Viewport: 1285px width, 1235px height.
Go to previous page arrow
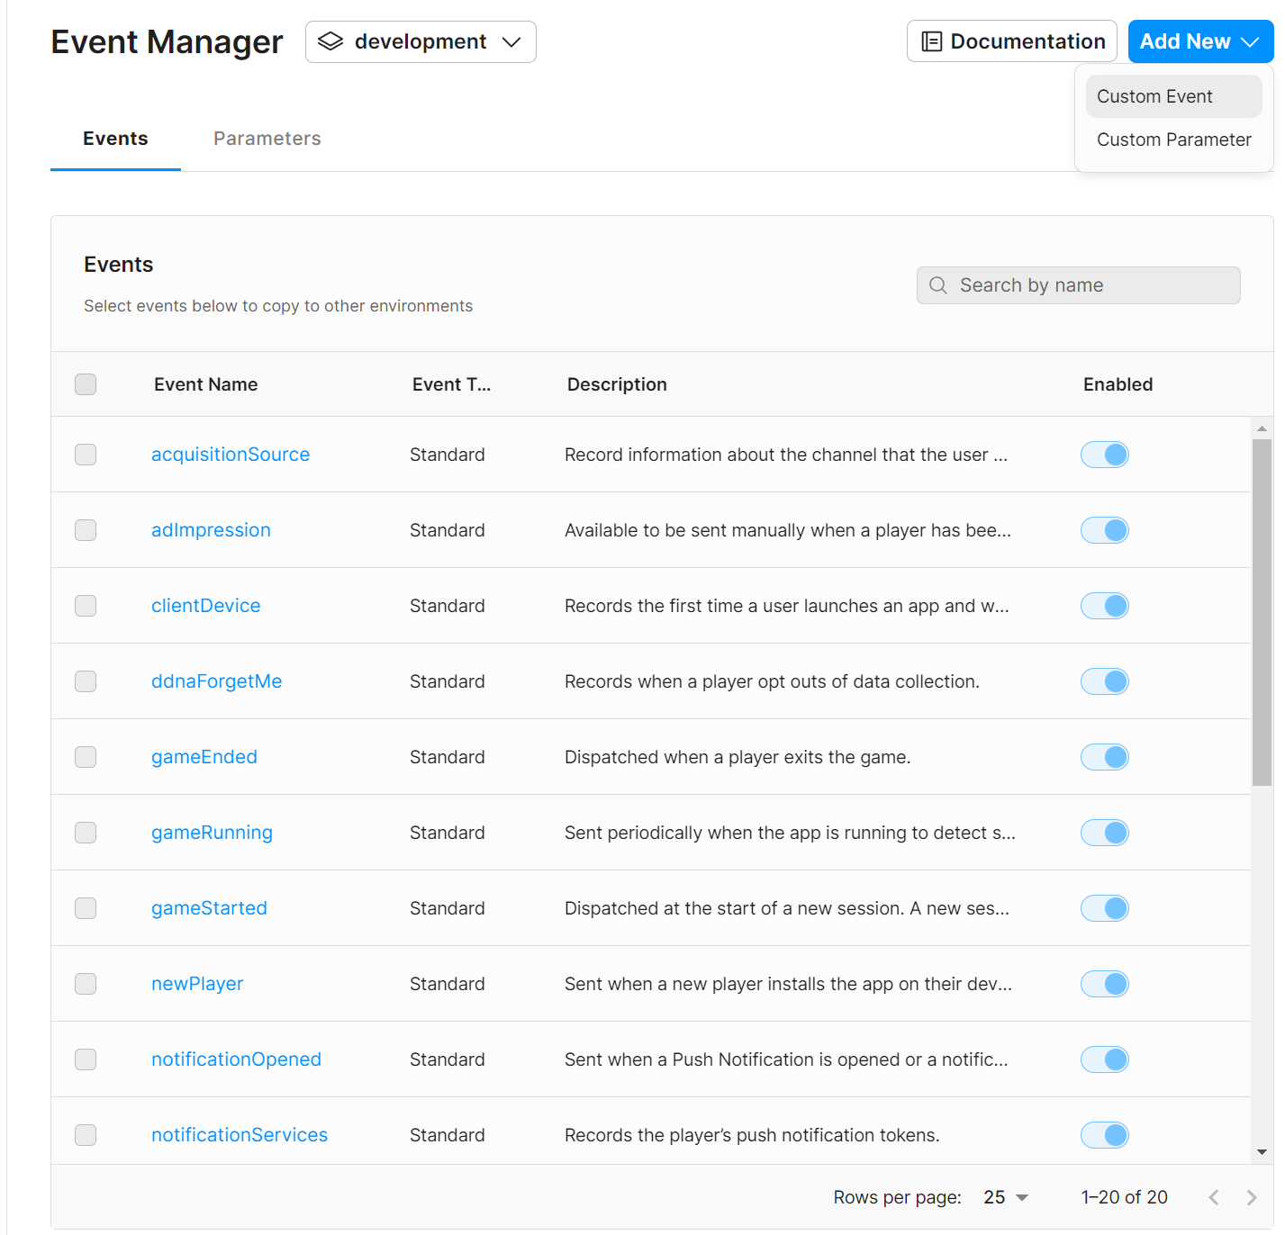(x=1214, y=1197)
